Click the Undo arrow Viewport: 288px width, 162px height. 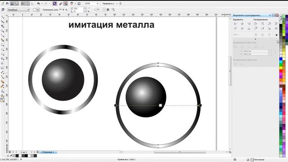pos(38,4)
